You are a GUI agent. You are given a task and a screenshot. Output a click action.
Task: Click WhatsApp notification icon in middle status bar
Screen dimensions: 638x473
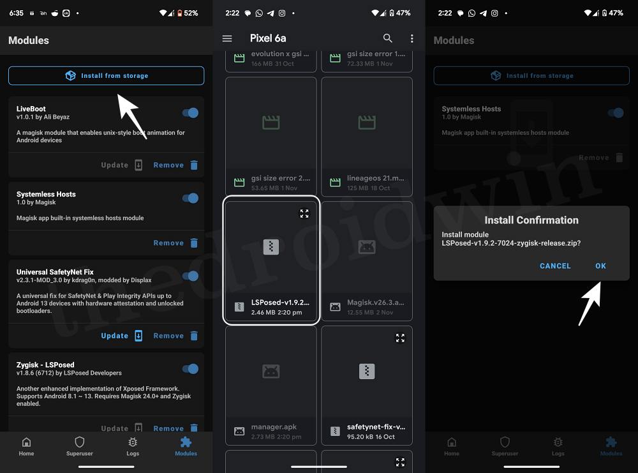click(x=259, y=13)
